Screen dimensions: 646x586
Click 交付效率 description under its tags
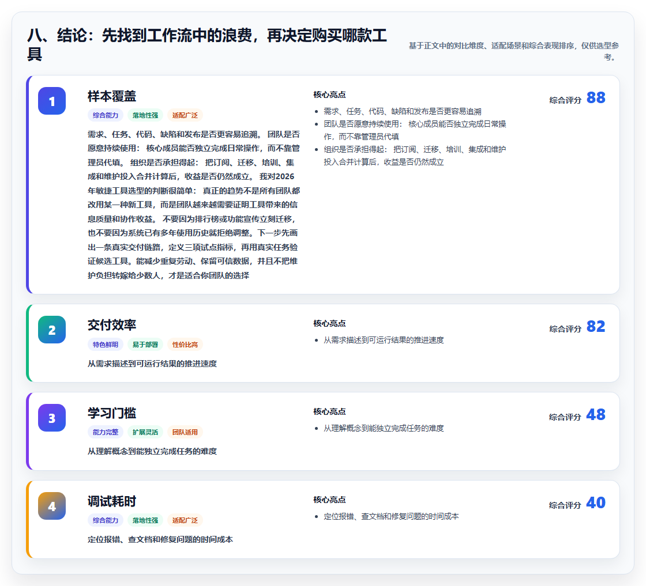pos(152,364)
